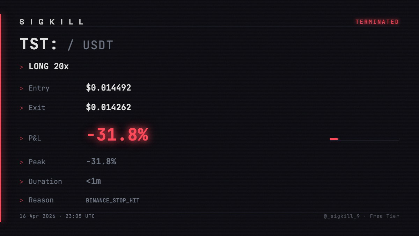Click the chevron next to Reason
Screen dimensions: 419x236
tap(22, 201)
